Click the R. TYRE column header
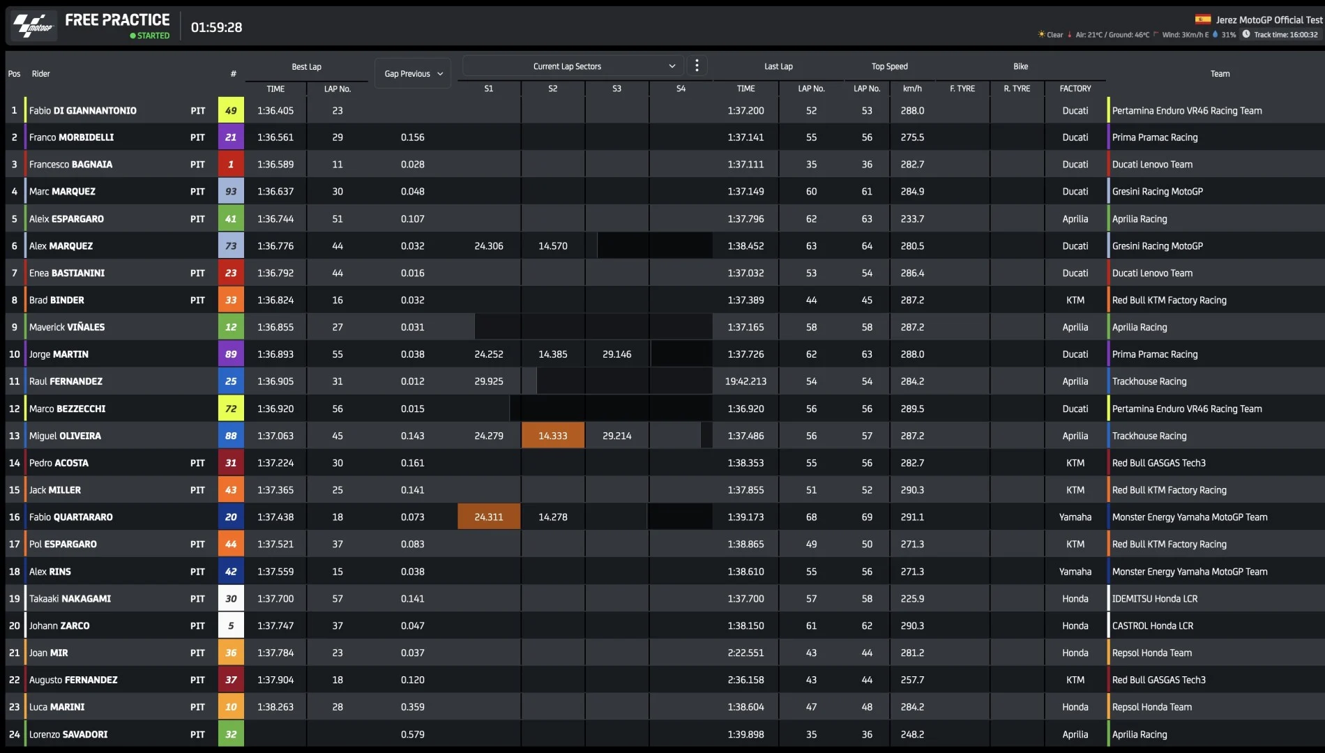 1017,89
